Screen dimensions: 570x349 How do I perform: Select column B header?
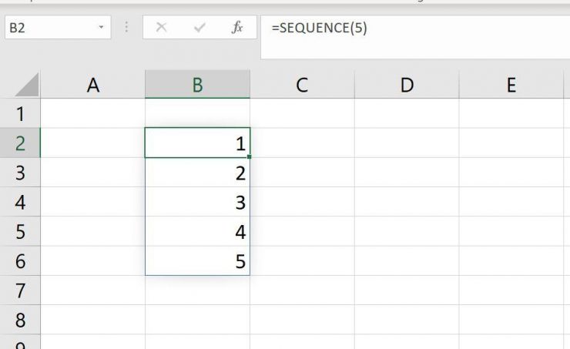tap(197, 84)
